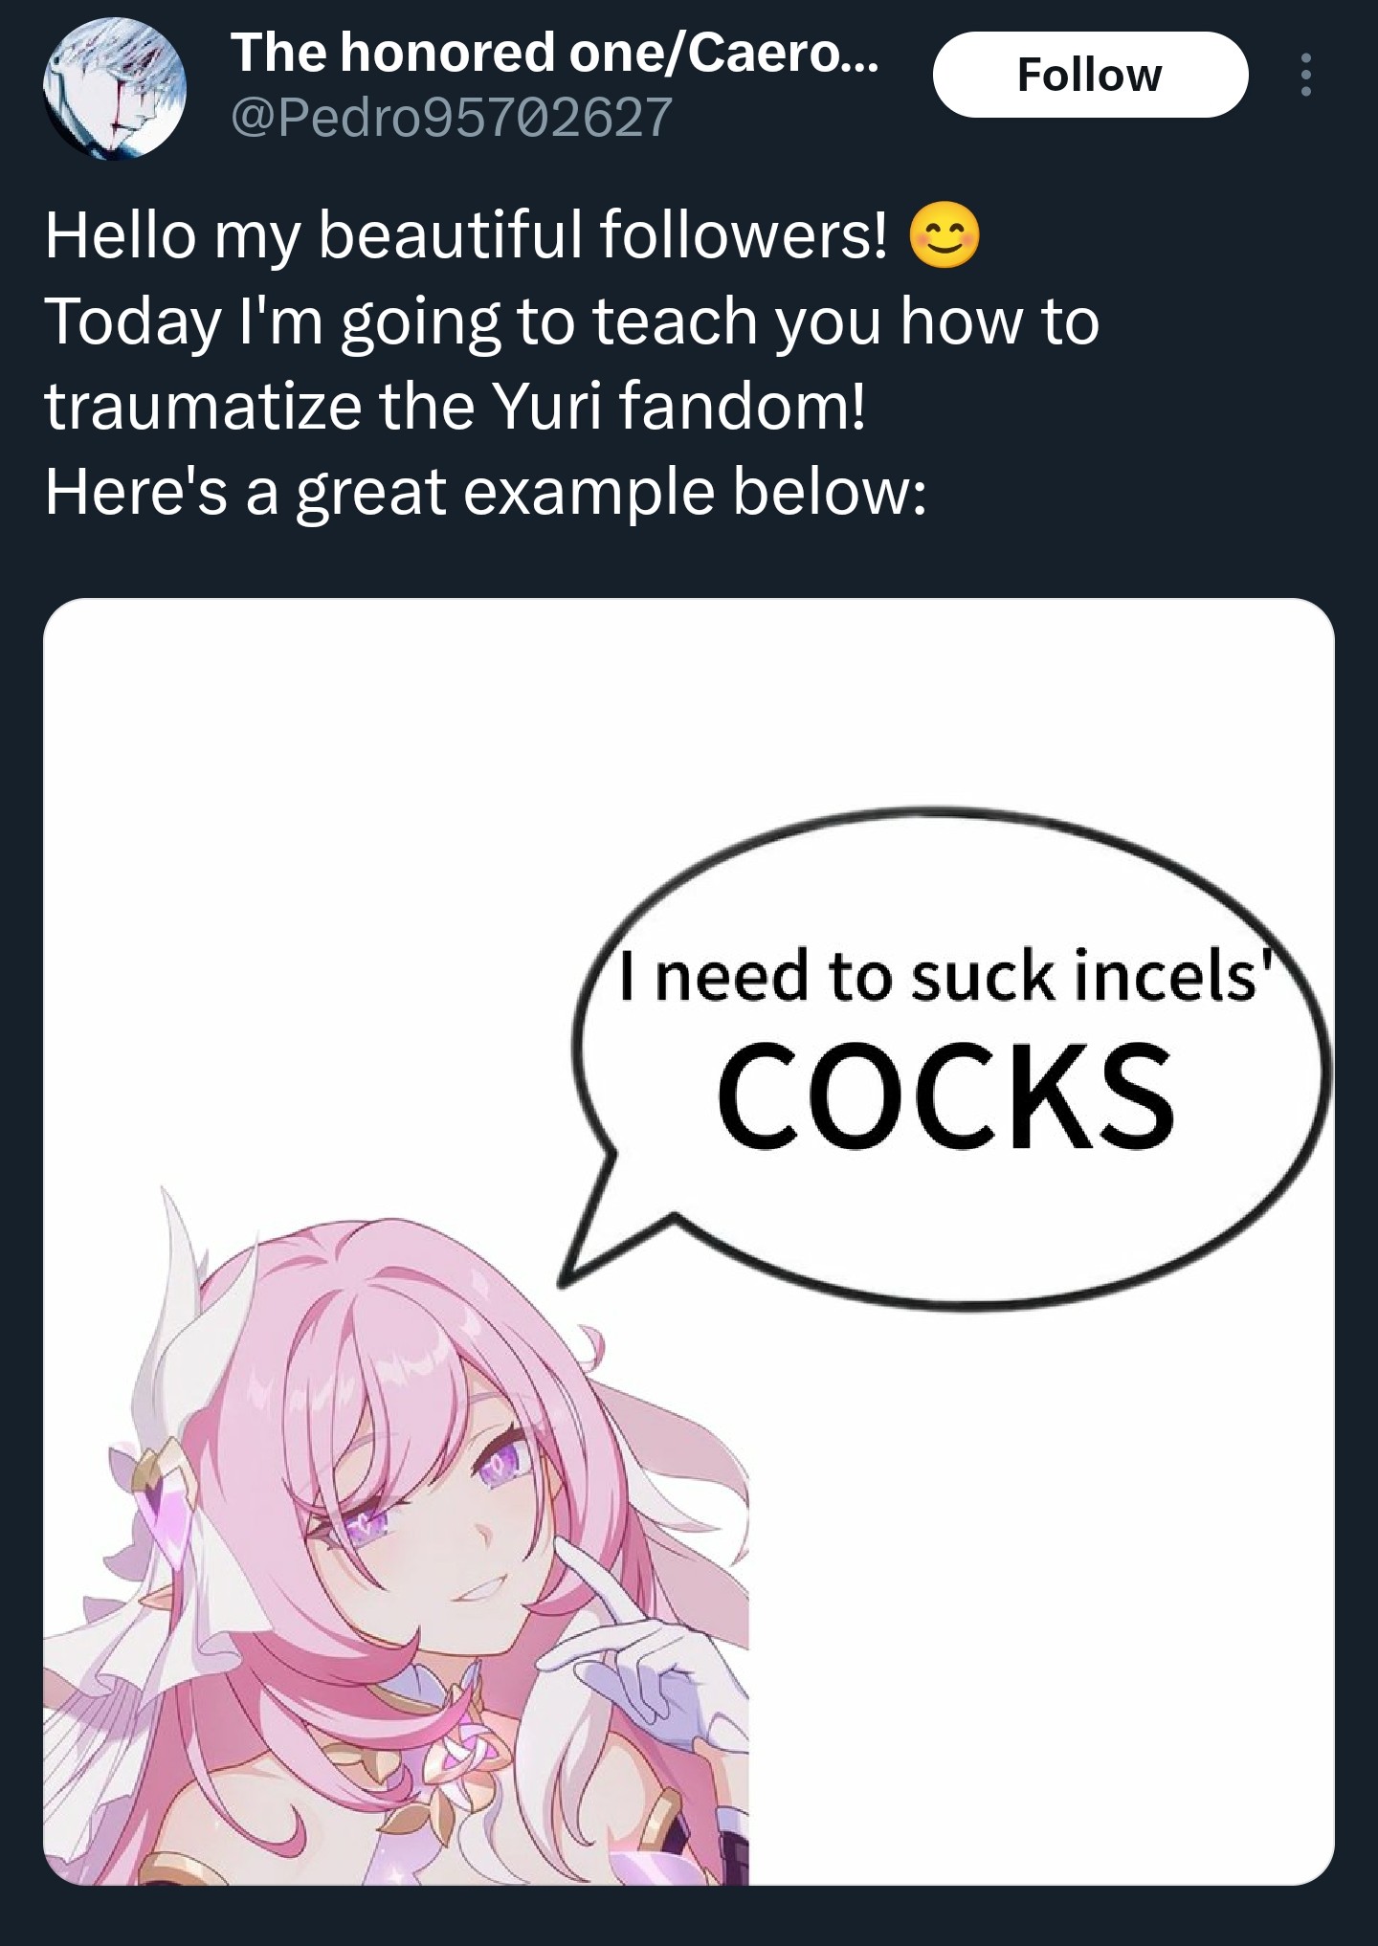Click the Follow button
This screenshot has height=1946, width=1378.
click(1090, 75)
